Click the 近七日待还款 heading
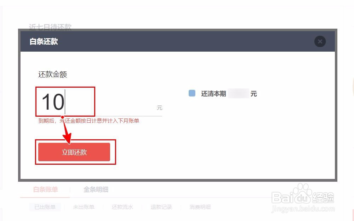The width and height of the screenshot is (354, 221). pos(50,27)
